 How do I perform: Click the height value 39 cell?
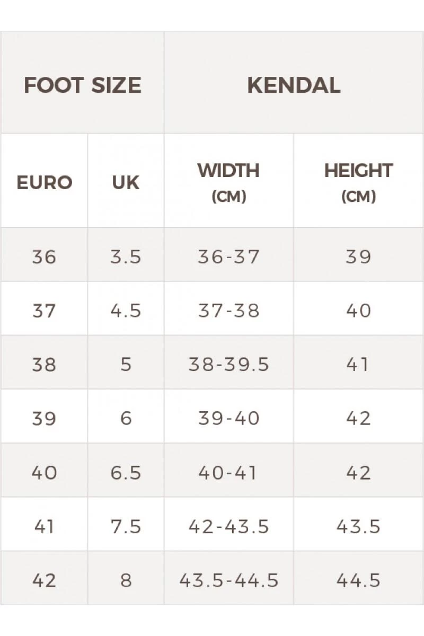[x=358, y=257]
